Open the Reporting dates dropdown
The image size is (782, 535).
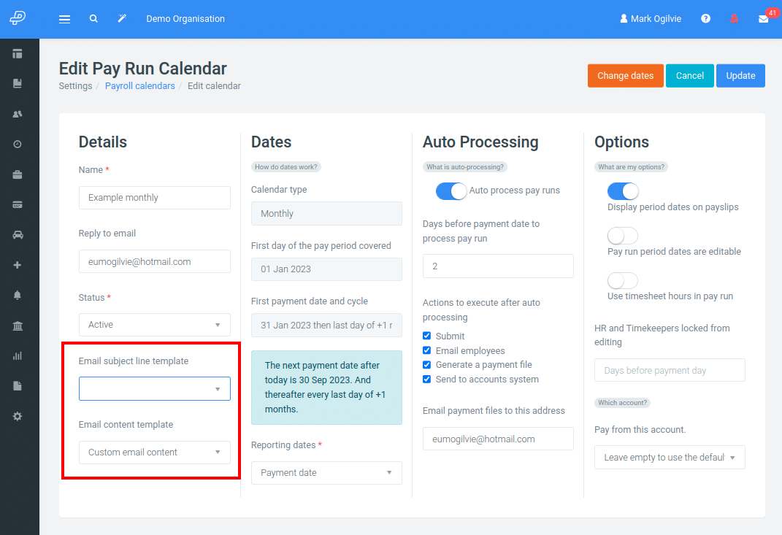[x=326, y=473]
